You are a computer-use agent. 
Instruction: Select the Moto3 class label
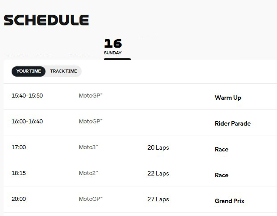click(x=88, y=147)
